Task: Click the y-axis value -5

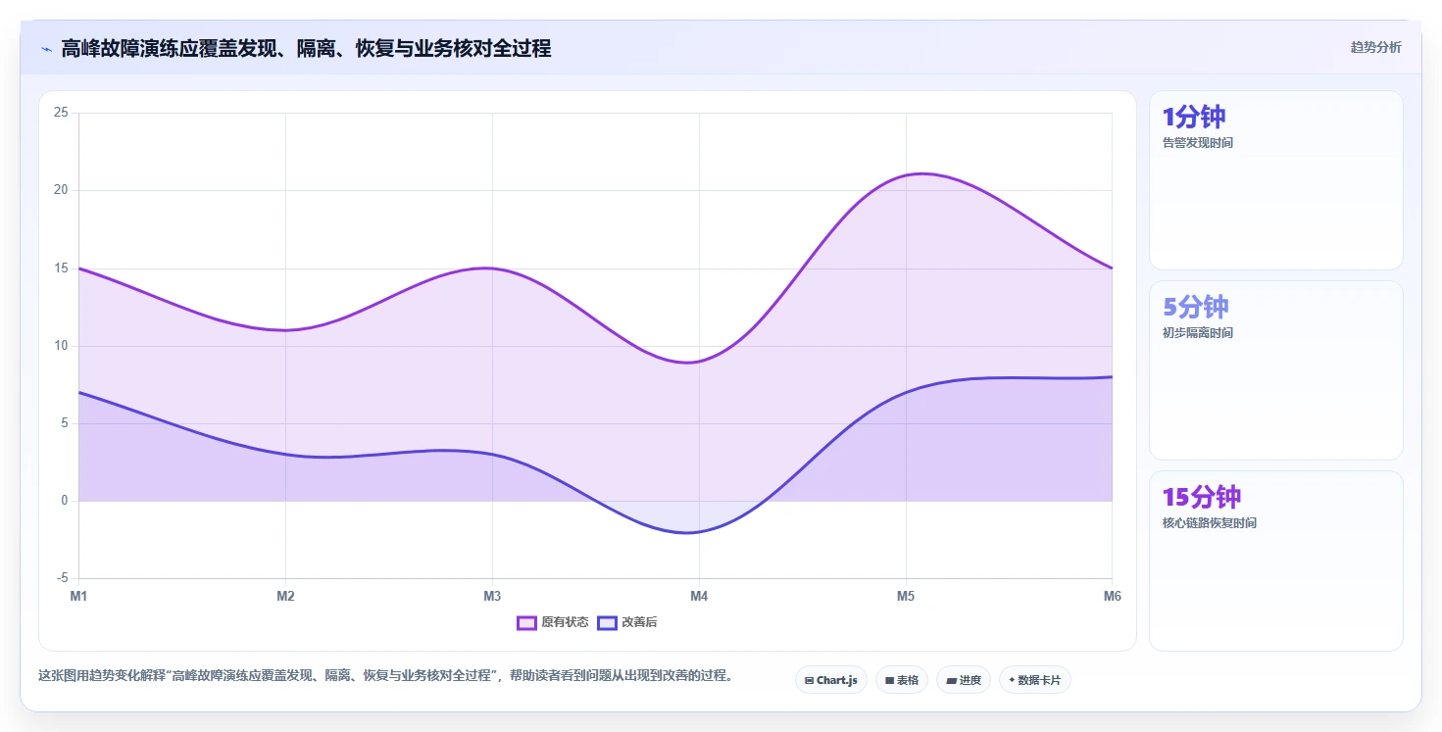Action: 63,578
